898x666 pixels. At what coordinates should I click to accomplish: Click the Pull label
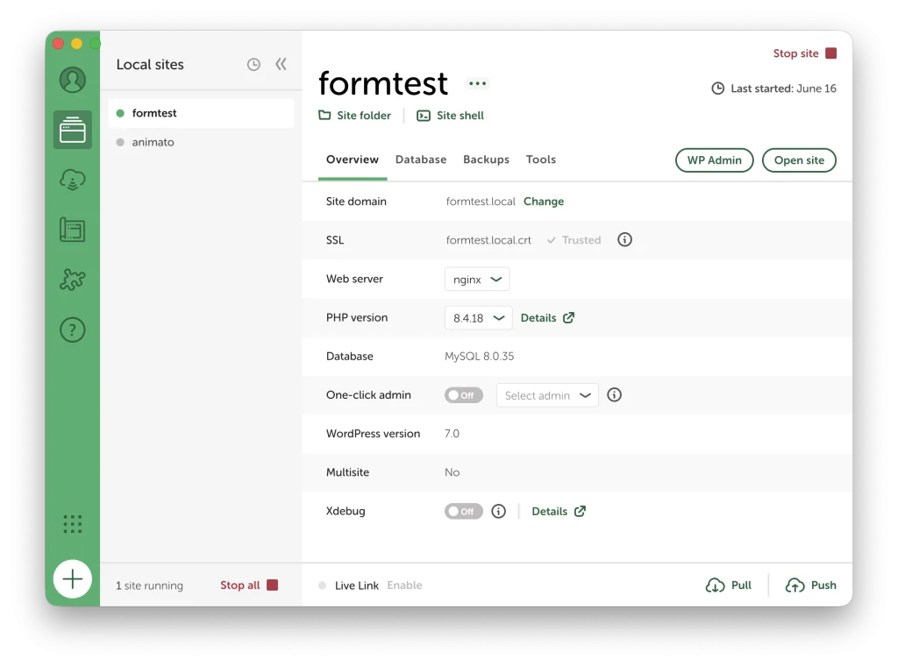pyautogui.click(x=741, y=585)
